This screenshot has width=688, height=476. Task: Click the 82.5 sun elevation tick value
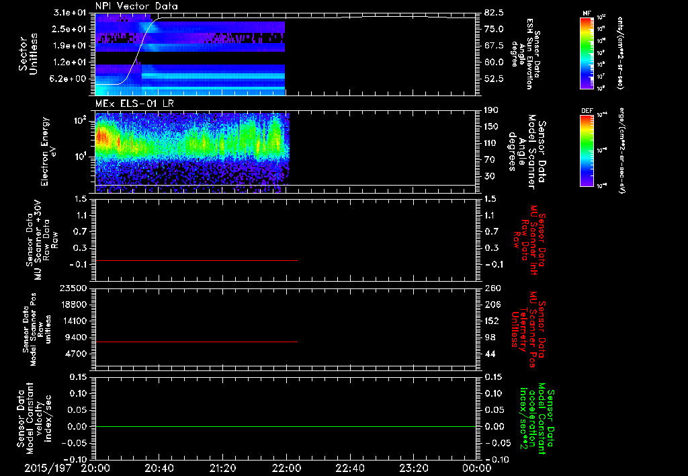[494, 13]
